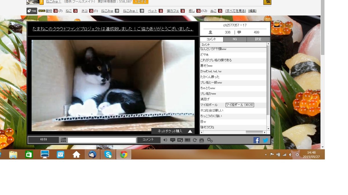
Task: Open Thunderbird from the taskbar
Action: click(x=93, y=155)
